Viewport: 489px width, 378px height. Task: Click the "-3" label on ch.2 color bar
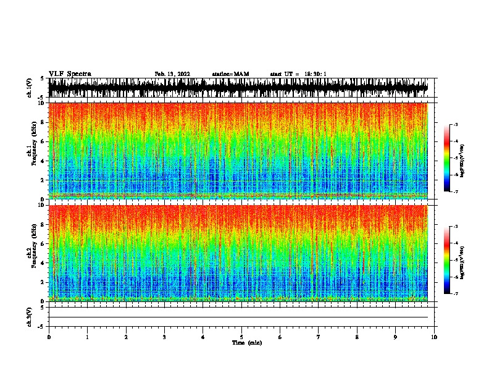(x=455, y=227)
